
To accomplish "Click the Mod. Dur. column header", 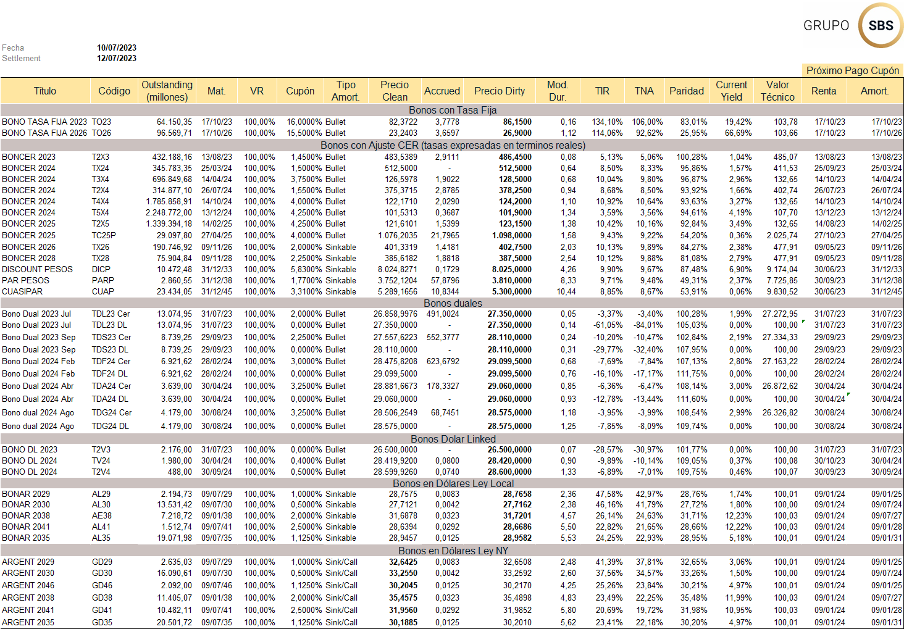I will tap(558, 91).
